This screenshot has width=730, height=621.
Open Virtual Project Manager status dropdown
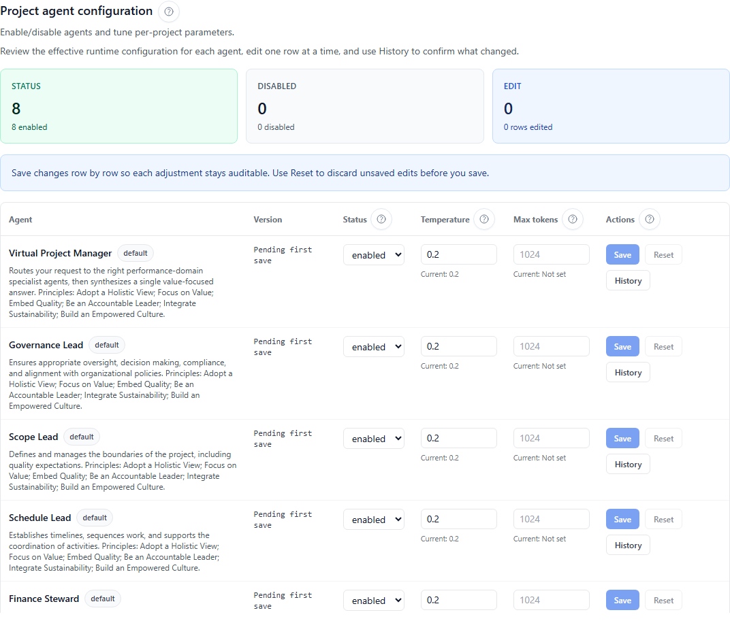pyautogui.click(x=373, y=255)
